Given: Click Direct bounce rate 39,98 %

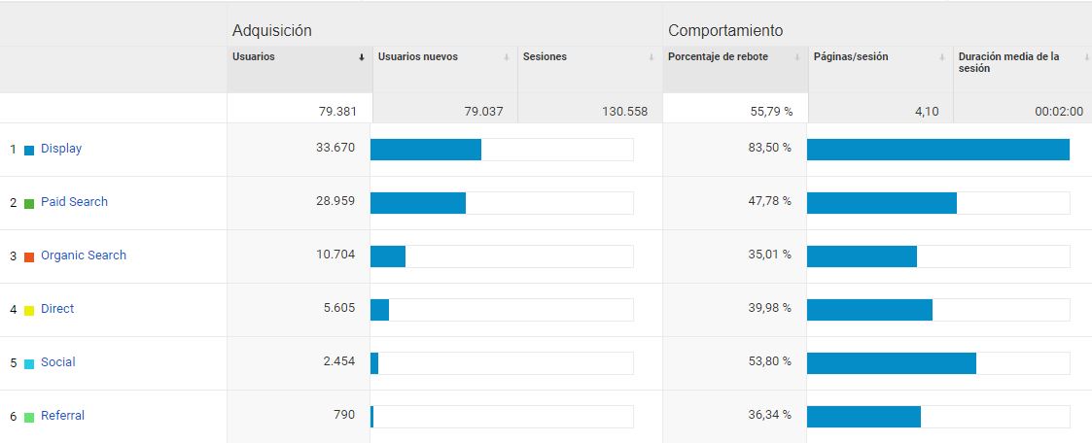Looking at the screenshot, I should click(x=769, y=308).
